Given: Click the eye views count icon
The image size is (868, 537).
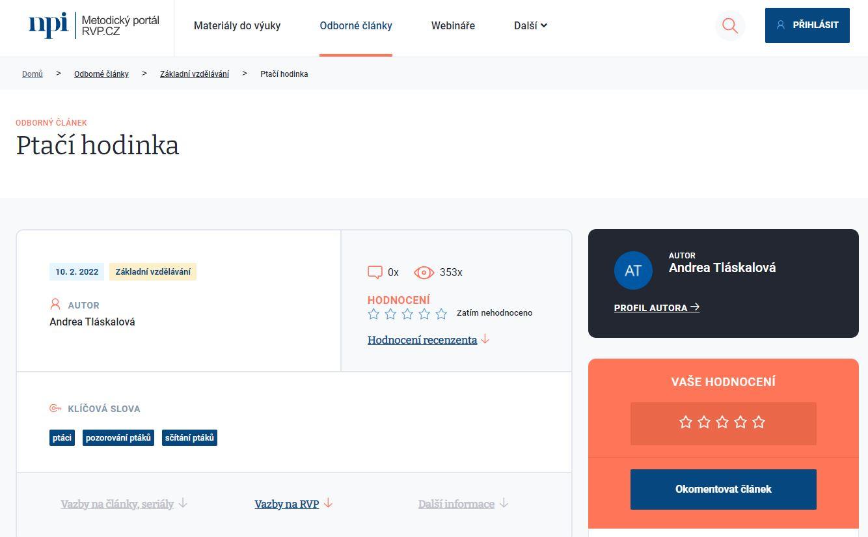Looking at the screenshot, I should click(x=424, y=273).
